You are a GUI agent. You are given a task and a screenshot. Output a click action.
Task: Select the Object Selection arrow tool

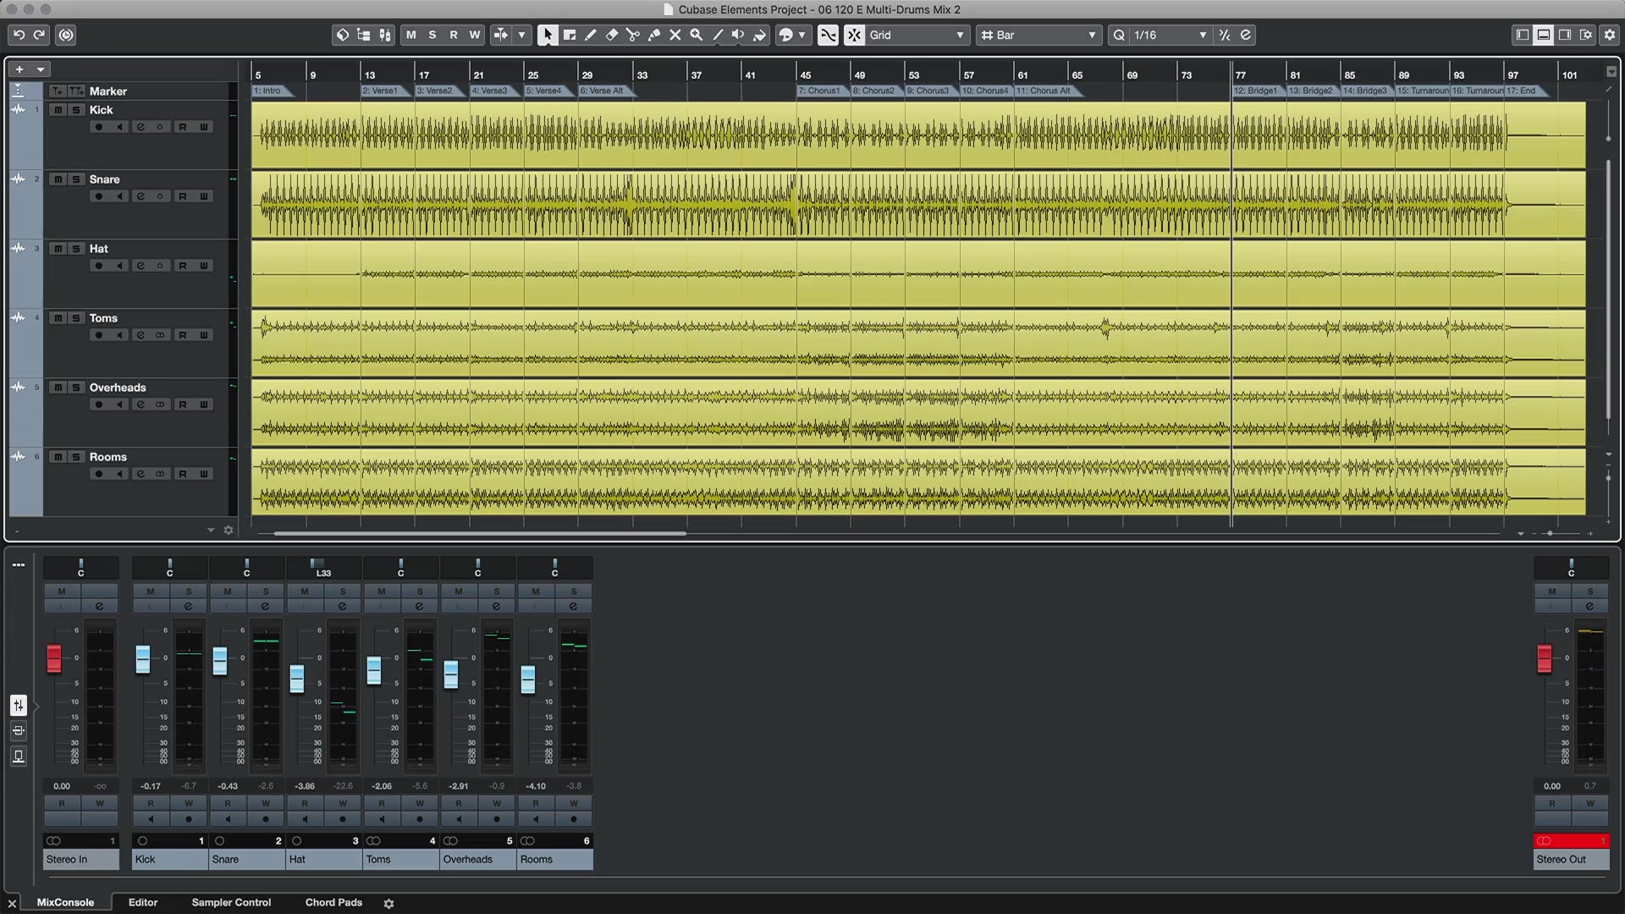click(x=548, y=35)
